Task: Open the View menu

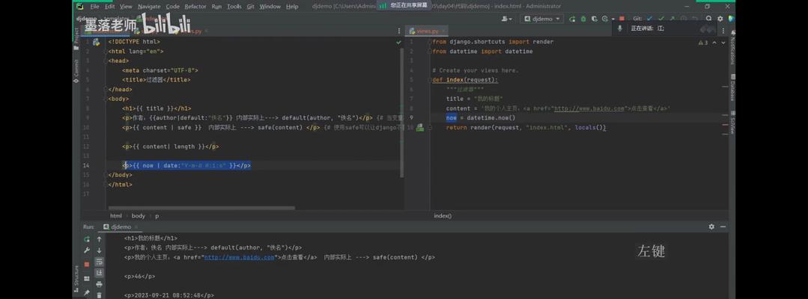Action: 127,7
